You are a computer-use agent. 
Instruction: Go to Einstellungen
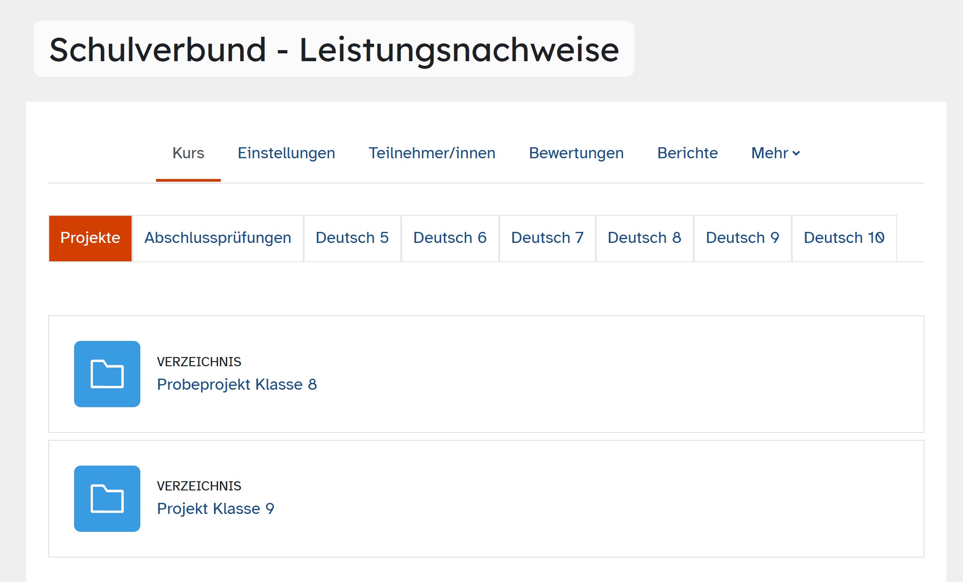point(286,153)
